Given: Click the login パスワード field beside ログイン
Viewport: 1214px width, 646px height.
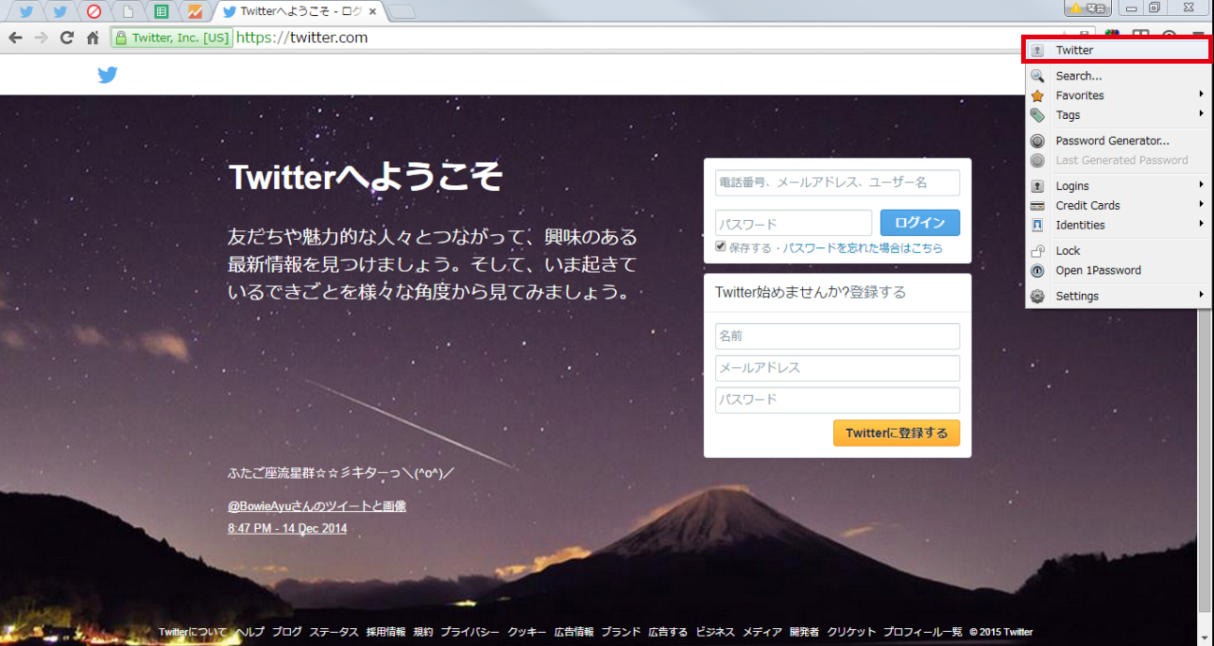Looking at the screenshot, I should (x=794, y=223).
